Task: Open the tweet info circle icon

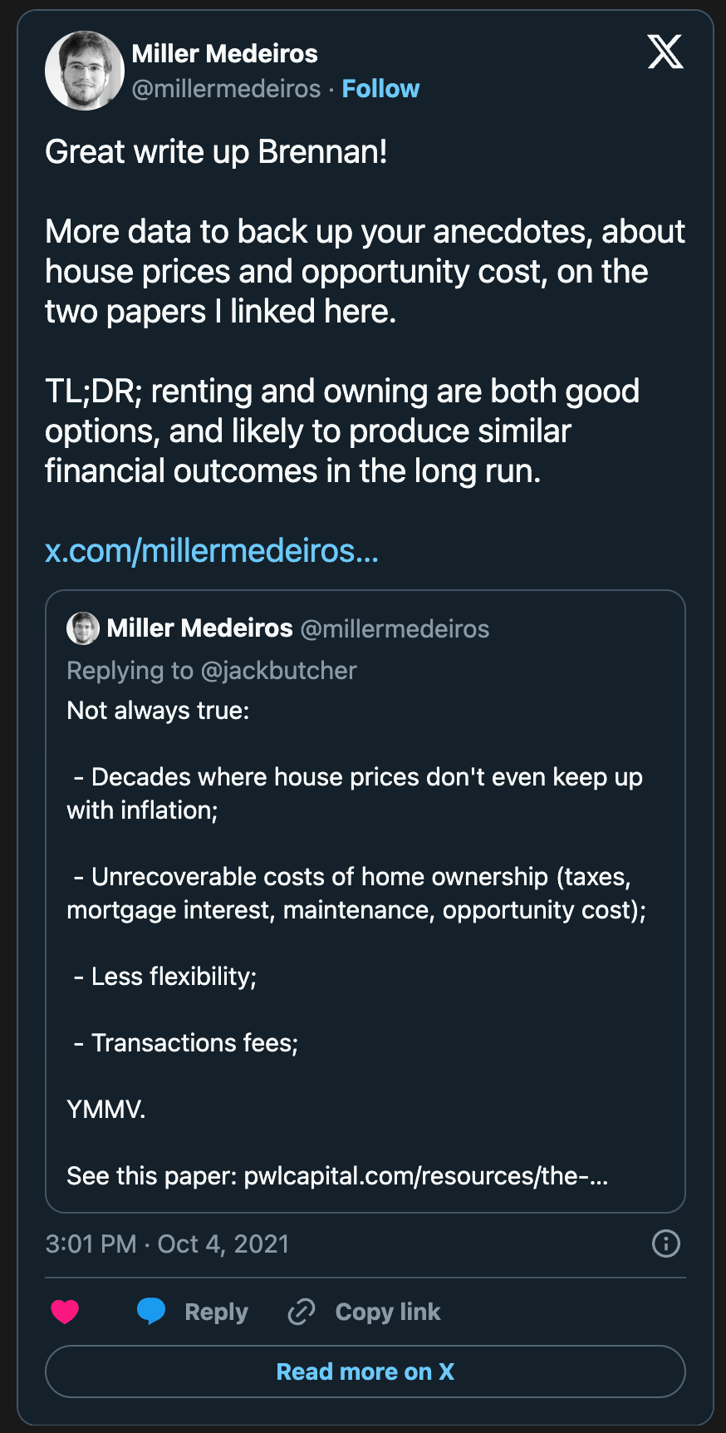Action: pos(665,1243)
